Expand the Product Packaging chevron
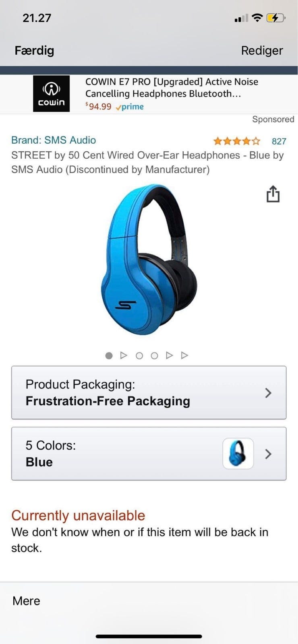The height and width of the screenshot is (644, 298). click(x=268, y=393)
